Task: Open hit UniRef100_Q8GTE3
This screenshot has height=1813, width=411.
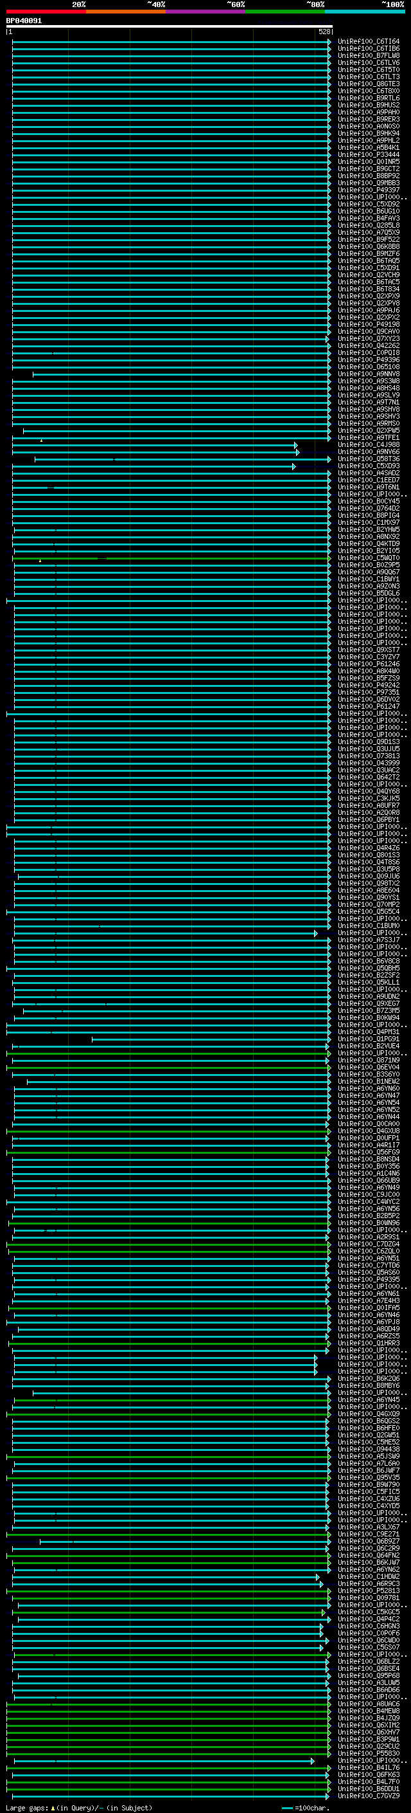Action: pyautogui.click(x=368, y=84)
